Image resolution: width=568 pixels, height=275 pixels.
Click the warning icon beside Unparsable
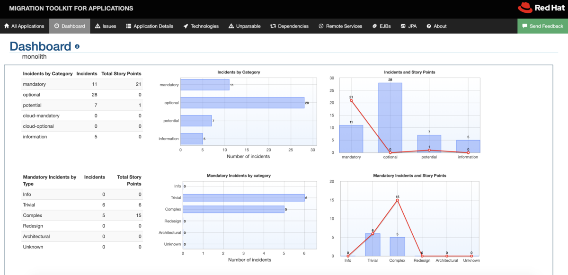coord(231,26)
